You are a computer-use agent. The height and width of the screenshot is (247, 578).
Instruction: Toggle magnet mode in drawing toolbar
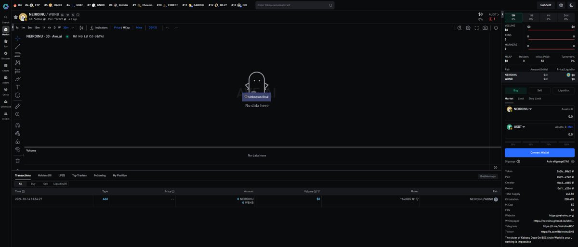coord(18,125)
